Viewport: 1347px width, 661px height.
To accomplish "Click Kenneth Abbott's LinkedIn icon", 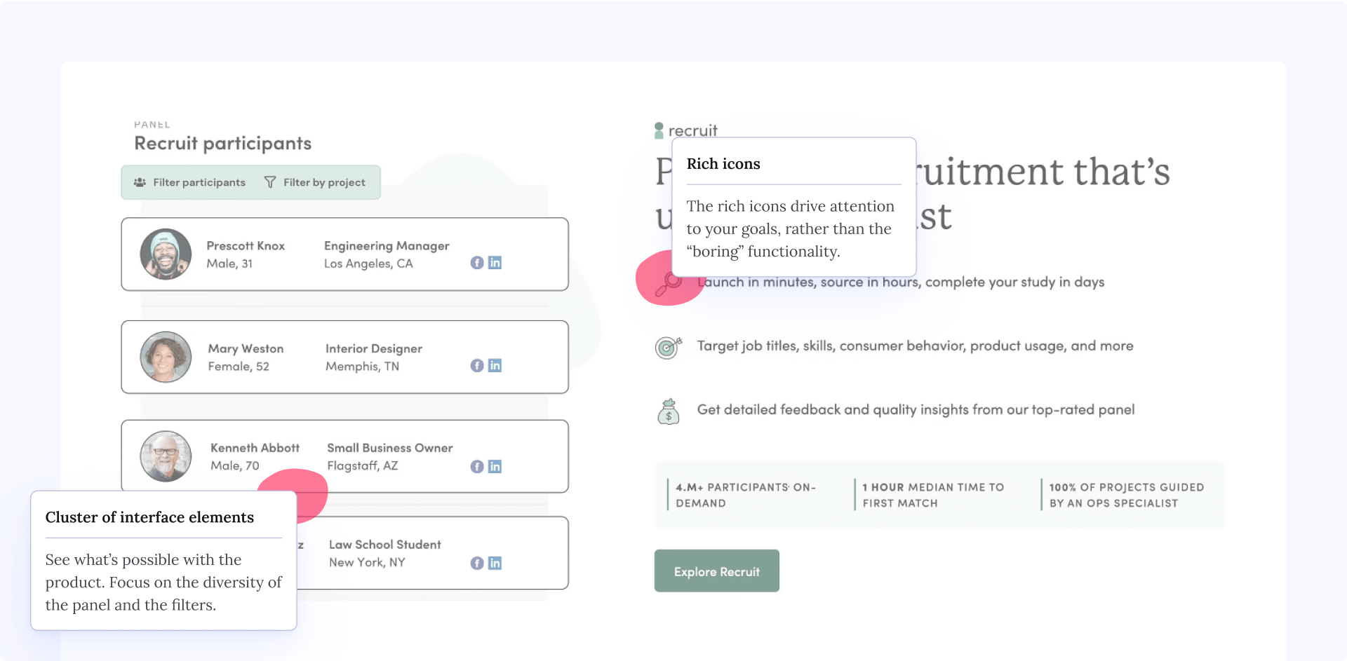I will [495, 467].
